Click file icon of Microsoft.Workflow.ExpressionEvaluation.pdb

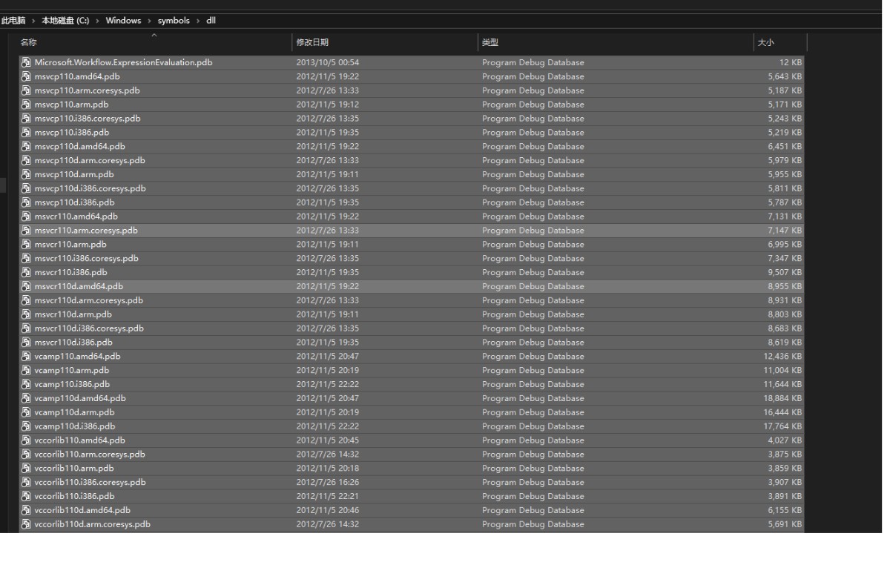(x=26, y=62)
